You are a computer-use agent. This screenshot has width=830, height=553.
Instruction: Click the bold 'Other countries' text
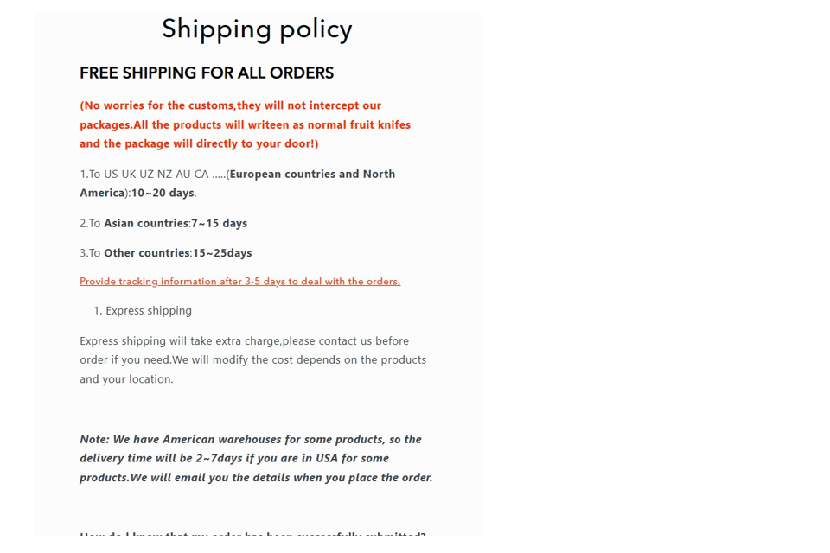click(x=146, y=253)
